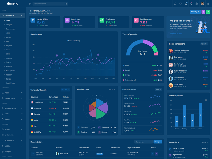Click the Upgrade To Pro link
Viewport: 212px width, 159px height.
[x=176, y=34]
